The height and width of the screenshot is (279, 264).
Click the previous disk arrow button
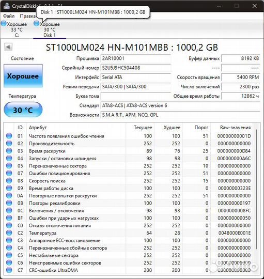click(x=8, y=47)
